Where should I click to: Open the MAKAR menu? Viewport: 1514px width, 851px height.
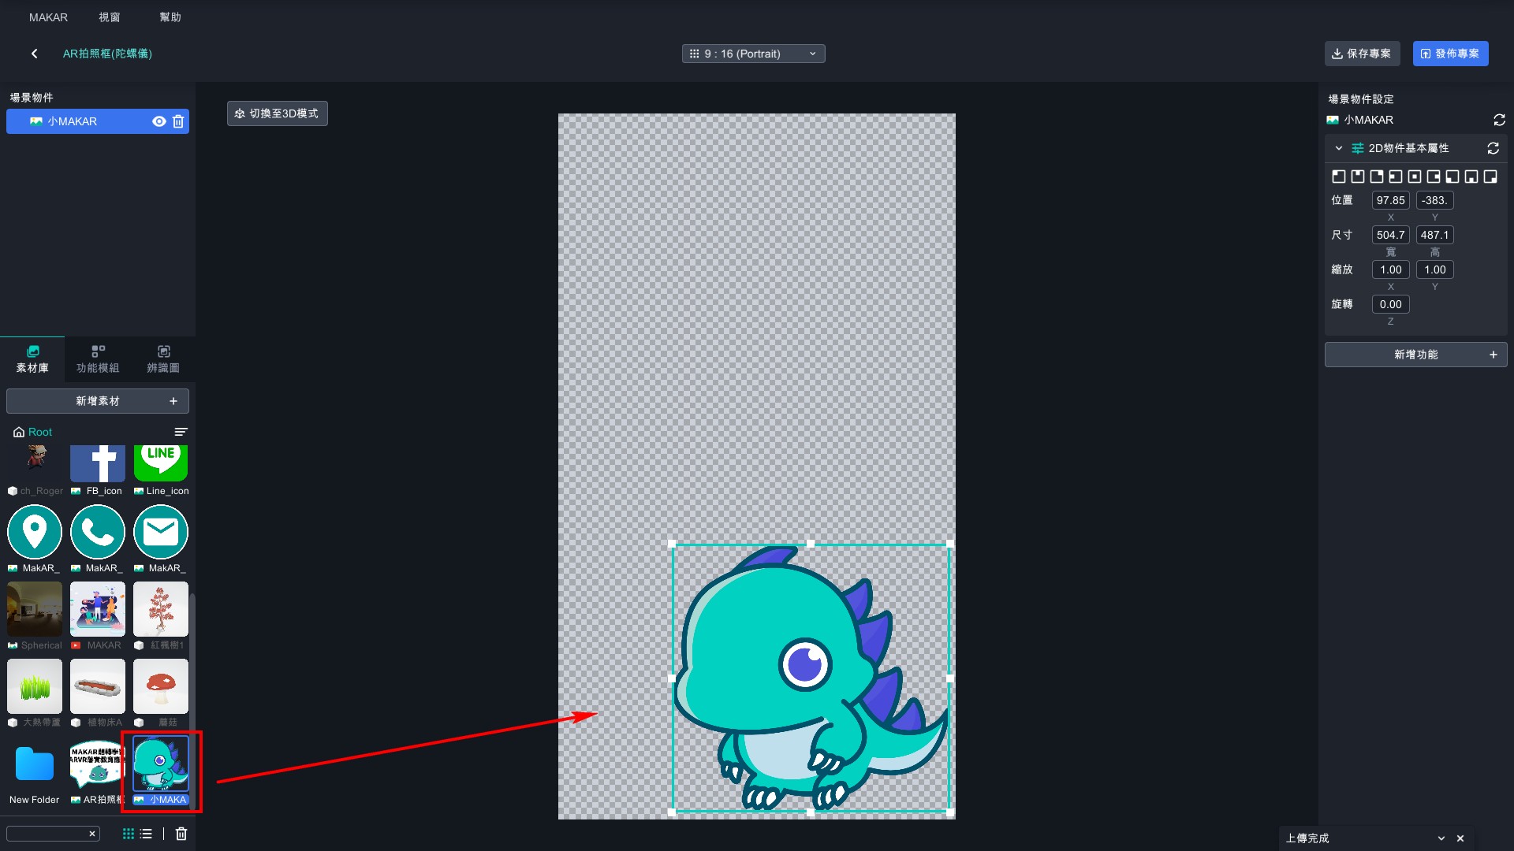tap(48, 17)
